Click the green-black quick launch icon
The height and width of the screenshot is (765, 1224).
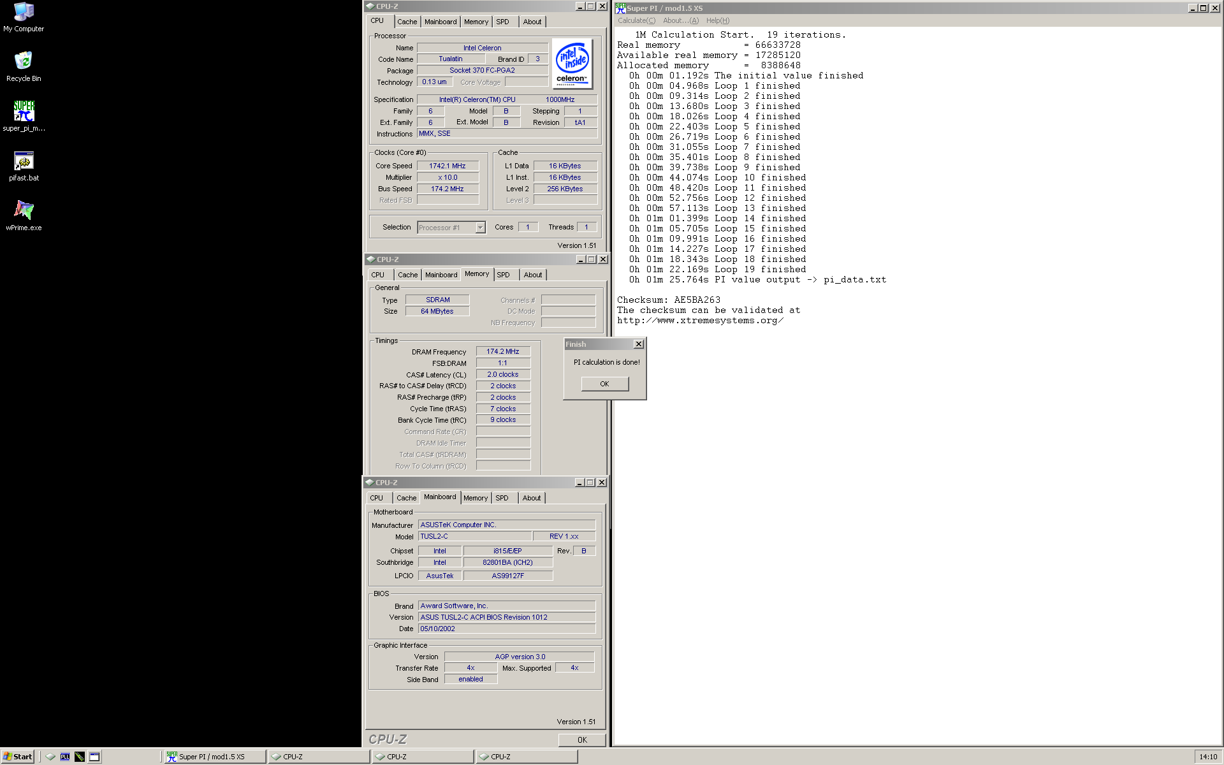click(80, 757)
